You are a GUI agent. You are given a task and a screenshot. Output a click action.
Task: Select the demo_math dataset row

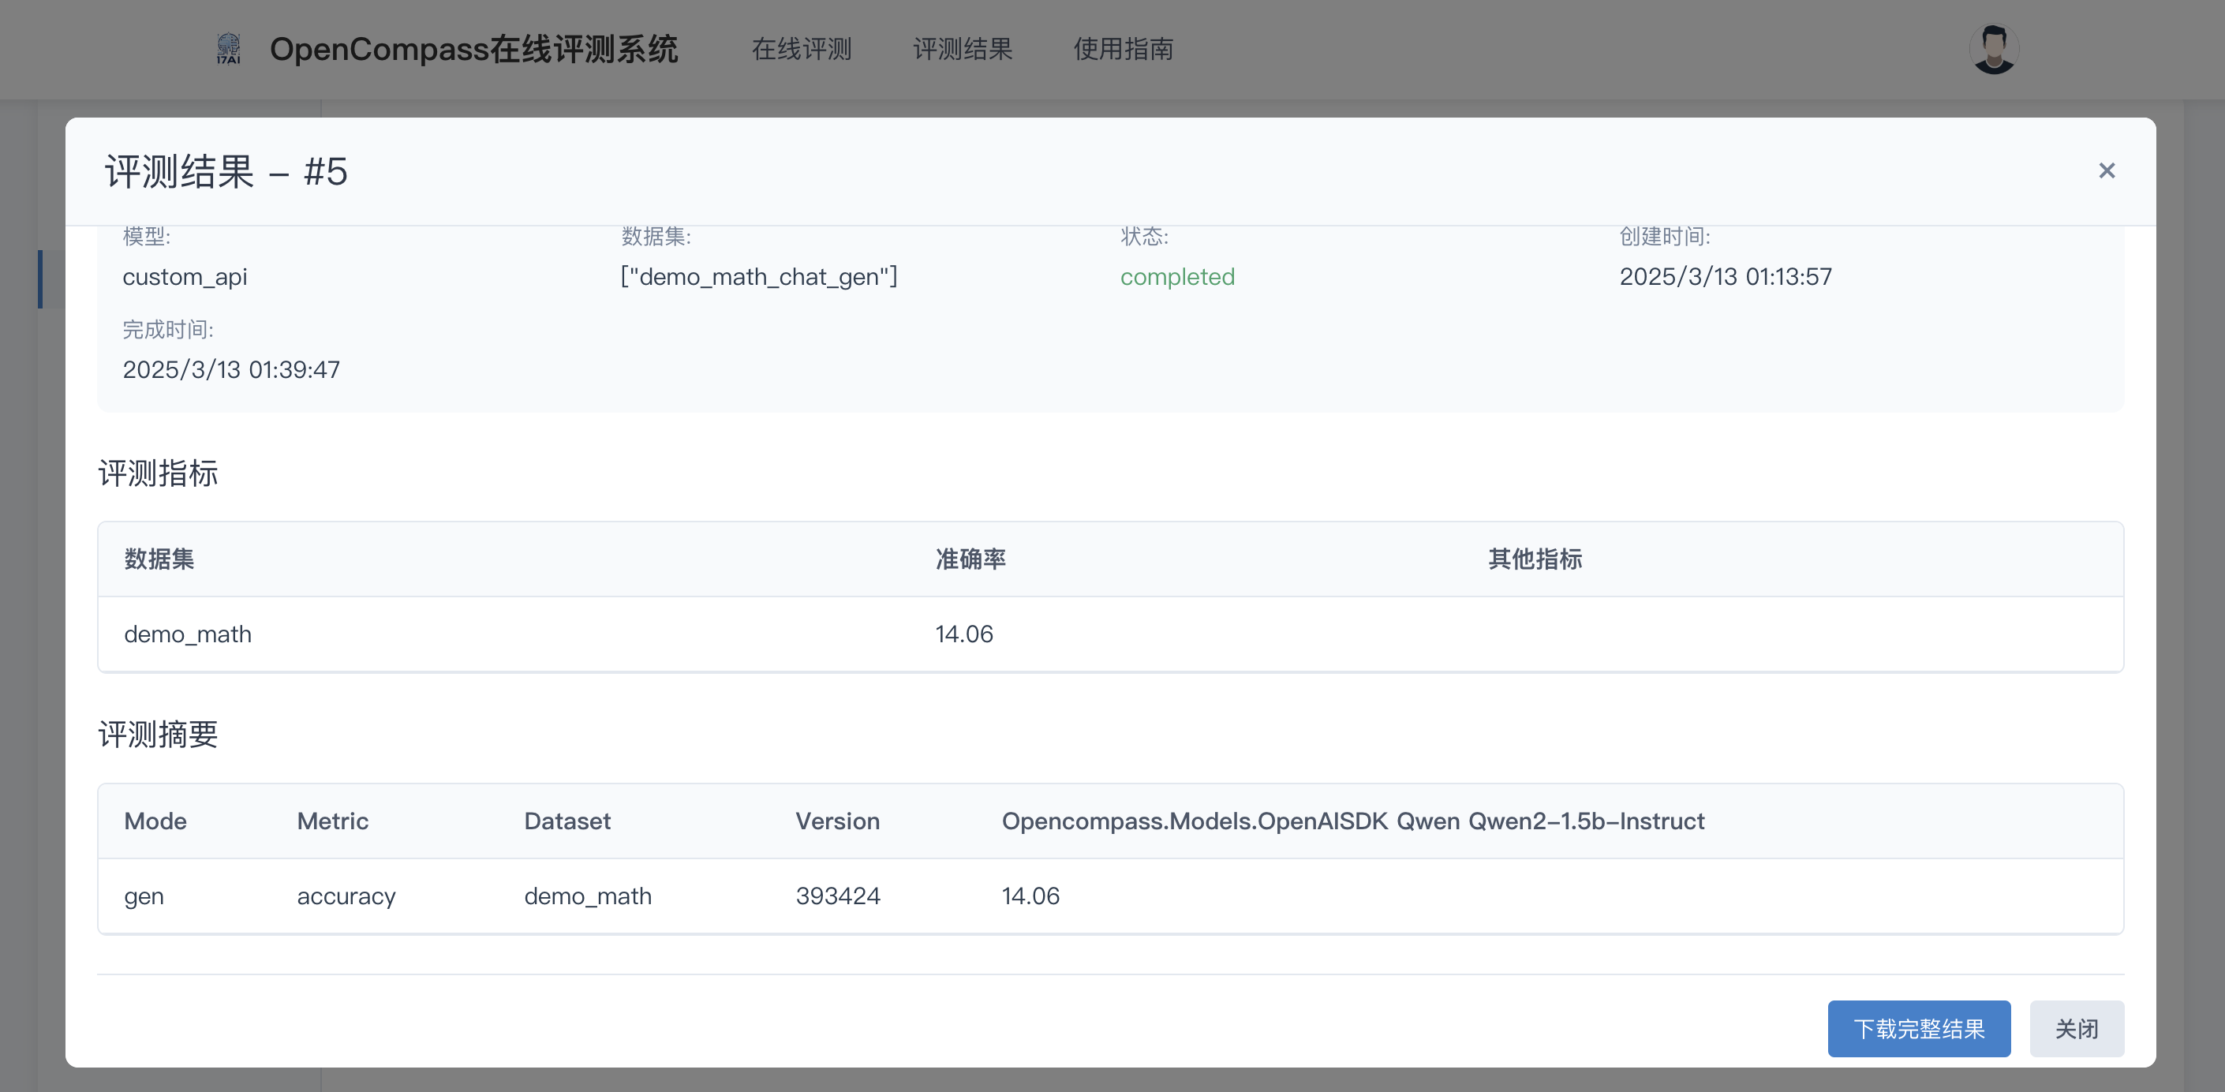[188, 634]
